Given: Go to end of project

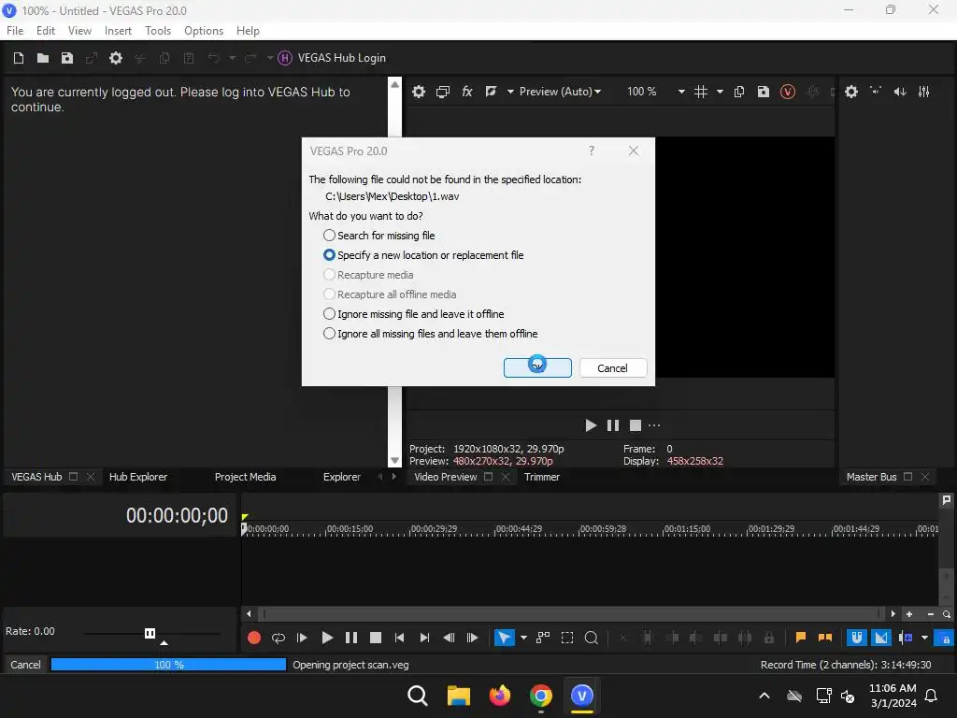Looking at the screenshot, I should pos(425,638).
